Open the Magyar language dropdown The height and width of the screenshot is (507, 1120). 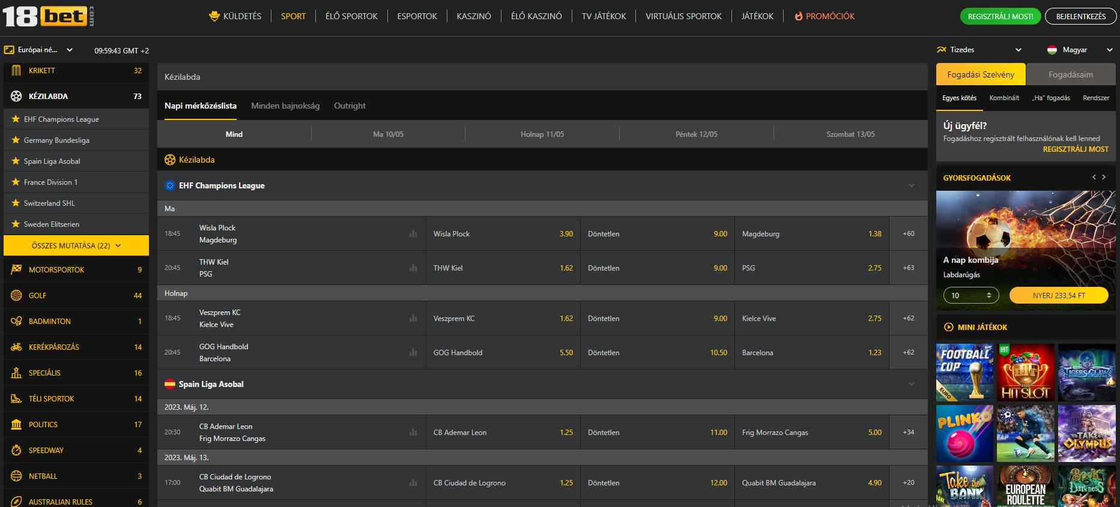[1080, 50]
